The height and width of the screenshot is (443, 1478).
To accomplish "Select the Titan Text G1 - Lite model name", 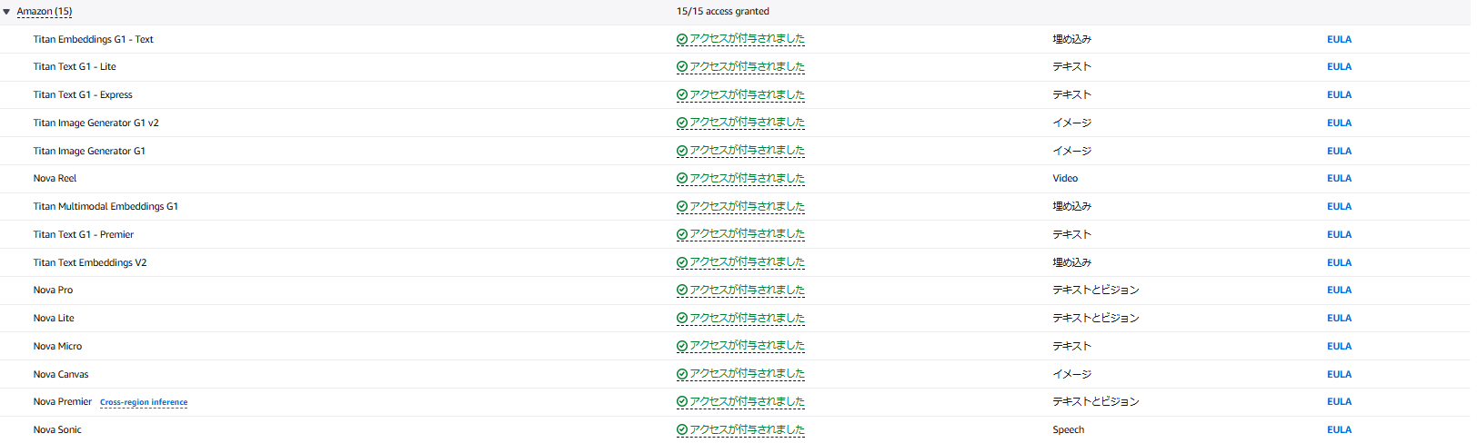I will click(75, 67).
